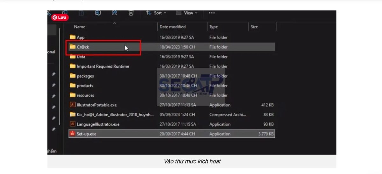Click the date 20/09/2017 4:44 CH
Image resolution: width=382 pixels, height=174 pixels.
(x=177, y=134)
